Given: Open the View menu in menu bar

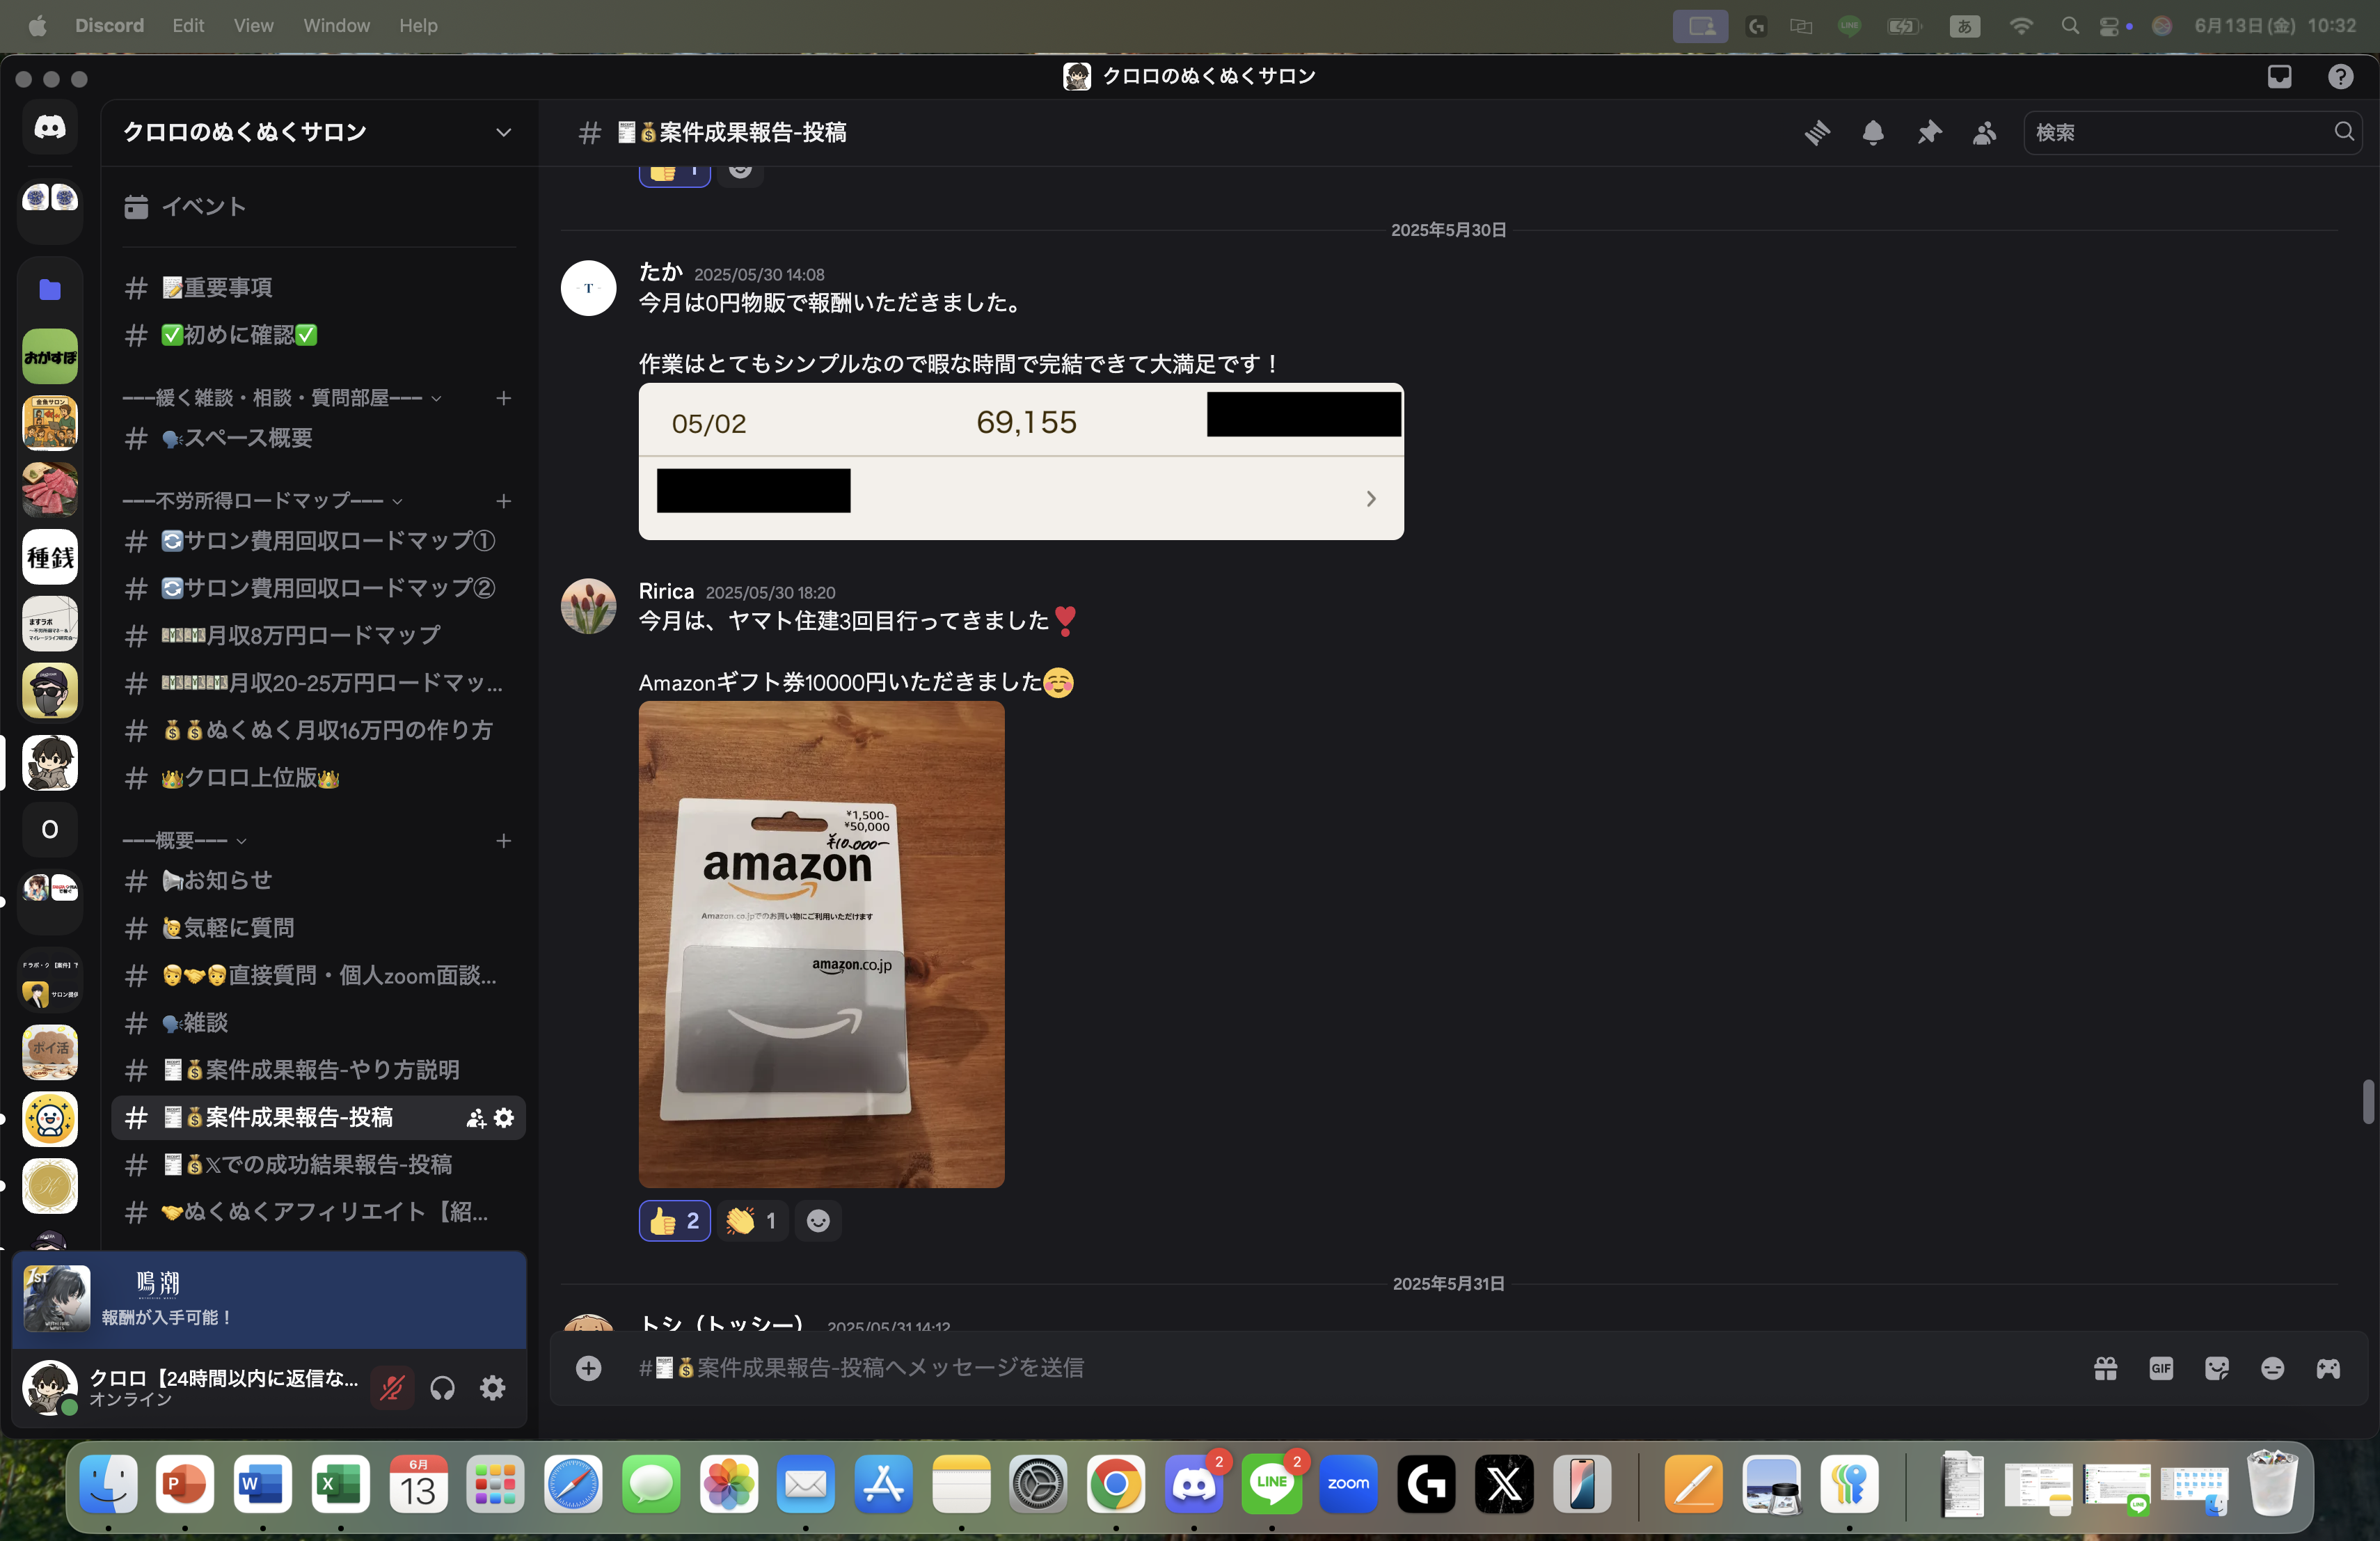Looking at the screenshot, I should [x=253, y=25].
